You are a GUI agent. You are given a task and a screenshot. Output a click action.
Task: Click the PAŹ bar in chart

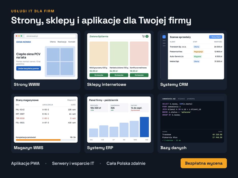[x=144, y=127]
